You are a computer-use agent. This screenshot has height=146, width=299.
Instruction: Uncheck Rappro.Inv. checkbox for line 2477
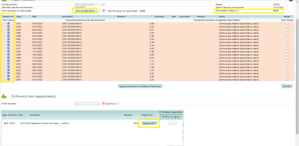[8, 48]
